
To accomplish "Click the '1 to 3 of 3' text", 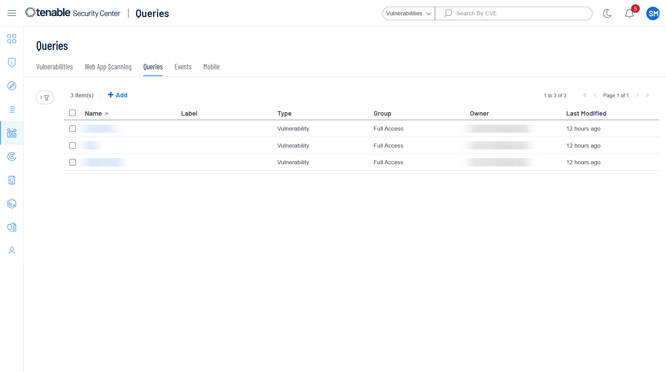I will pyautogui.click(x=555, y=96).
